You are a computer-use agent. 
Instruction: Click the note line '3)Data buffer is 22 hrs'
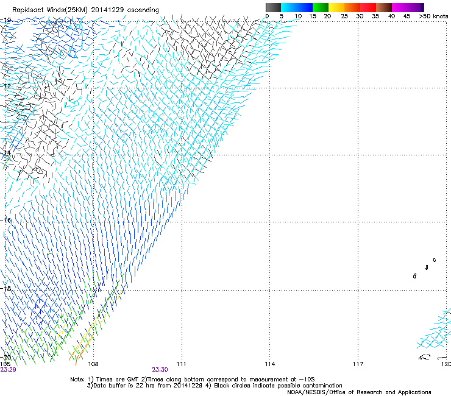click(215, 386)
